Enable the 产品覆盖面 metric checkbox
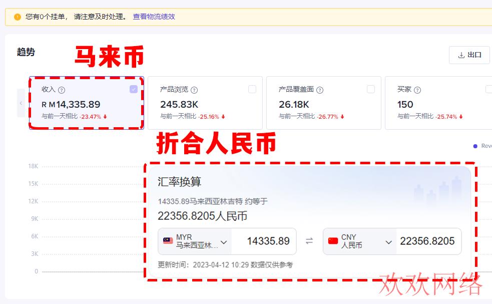Screen dimensions: 492x304 pyautogui.click(x=371, y=89)
